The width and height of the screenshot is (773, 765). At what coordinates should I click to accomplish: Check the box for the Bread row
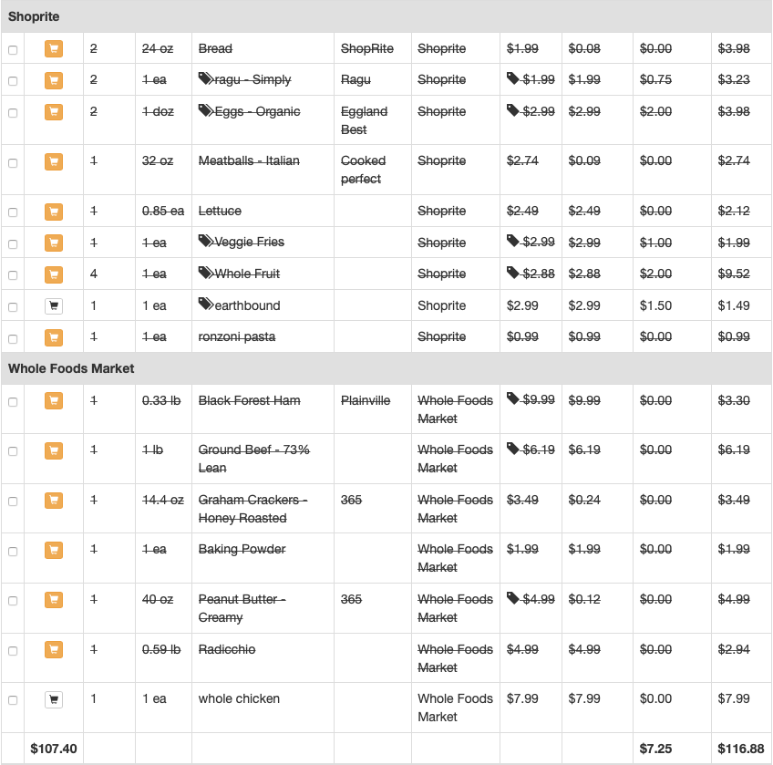coord(13,50)
